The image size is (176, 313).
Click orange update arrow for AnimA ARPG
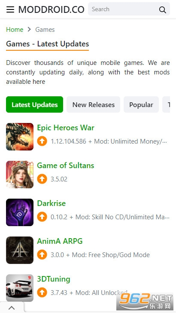coord(42,255)
